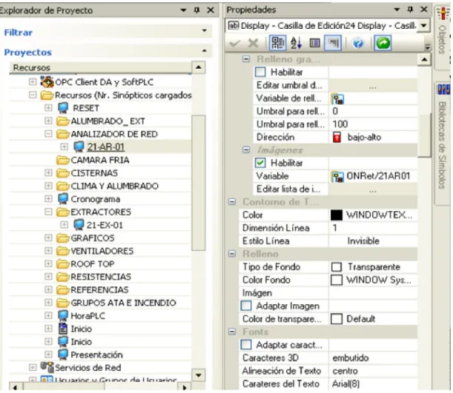Click the Cronograma screen icon
This screenshot has width=453, height=393.
point(63,199)
